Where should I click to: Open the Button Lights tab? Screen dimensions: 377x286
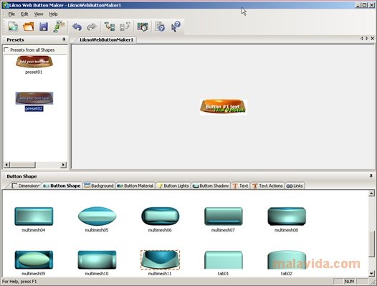point(173,186)
